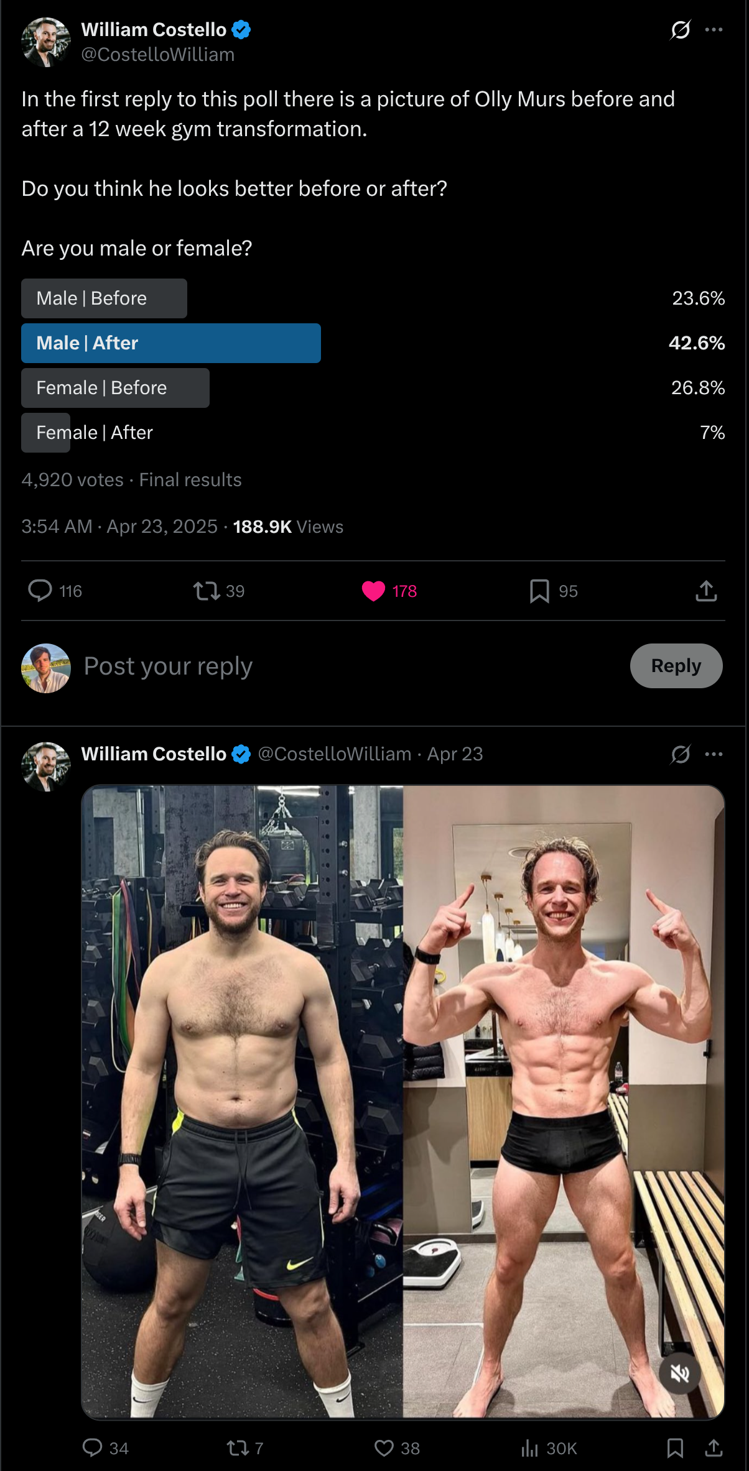Repost the reply showing 7 reposts
749x1471 pixels.
tap(238, 1448)
